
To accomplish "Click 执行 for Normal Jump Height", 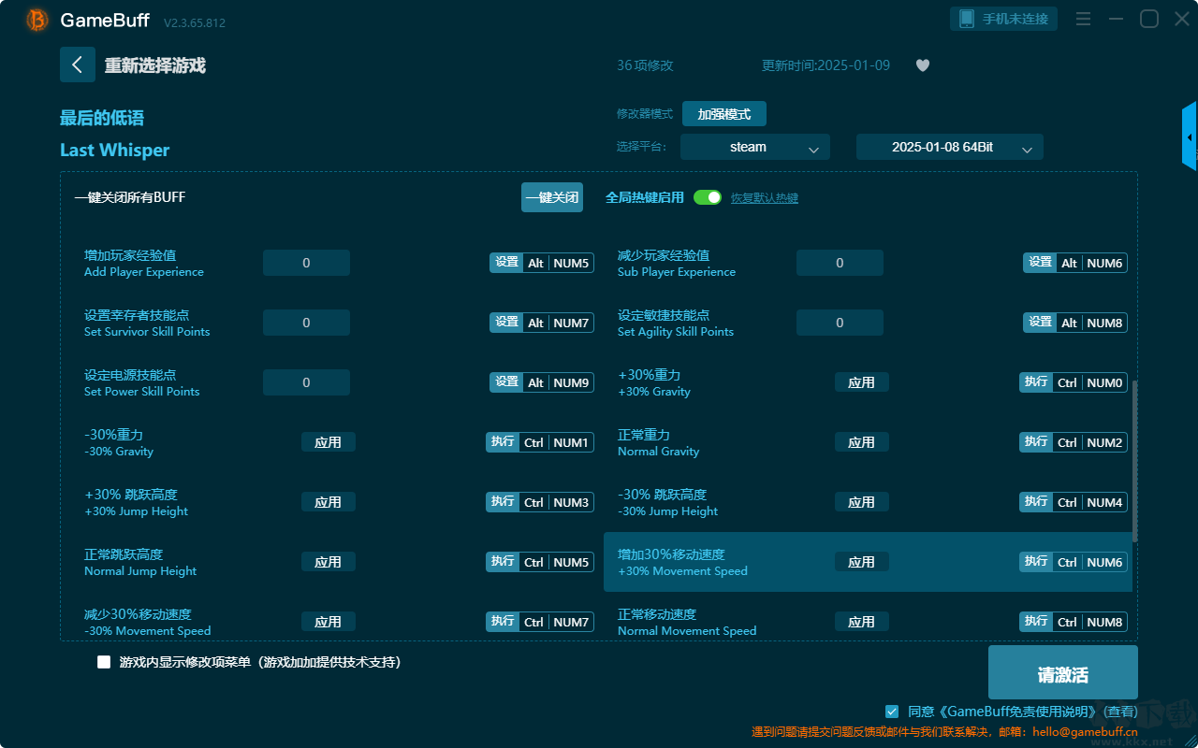I will point(503,562).
